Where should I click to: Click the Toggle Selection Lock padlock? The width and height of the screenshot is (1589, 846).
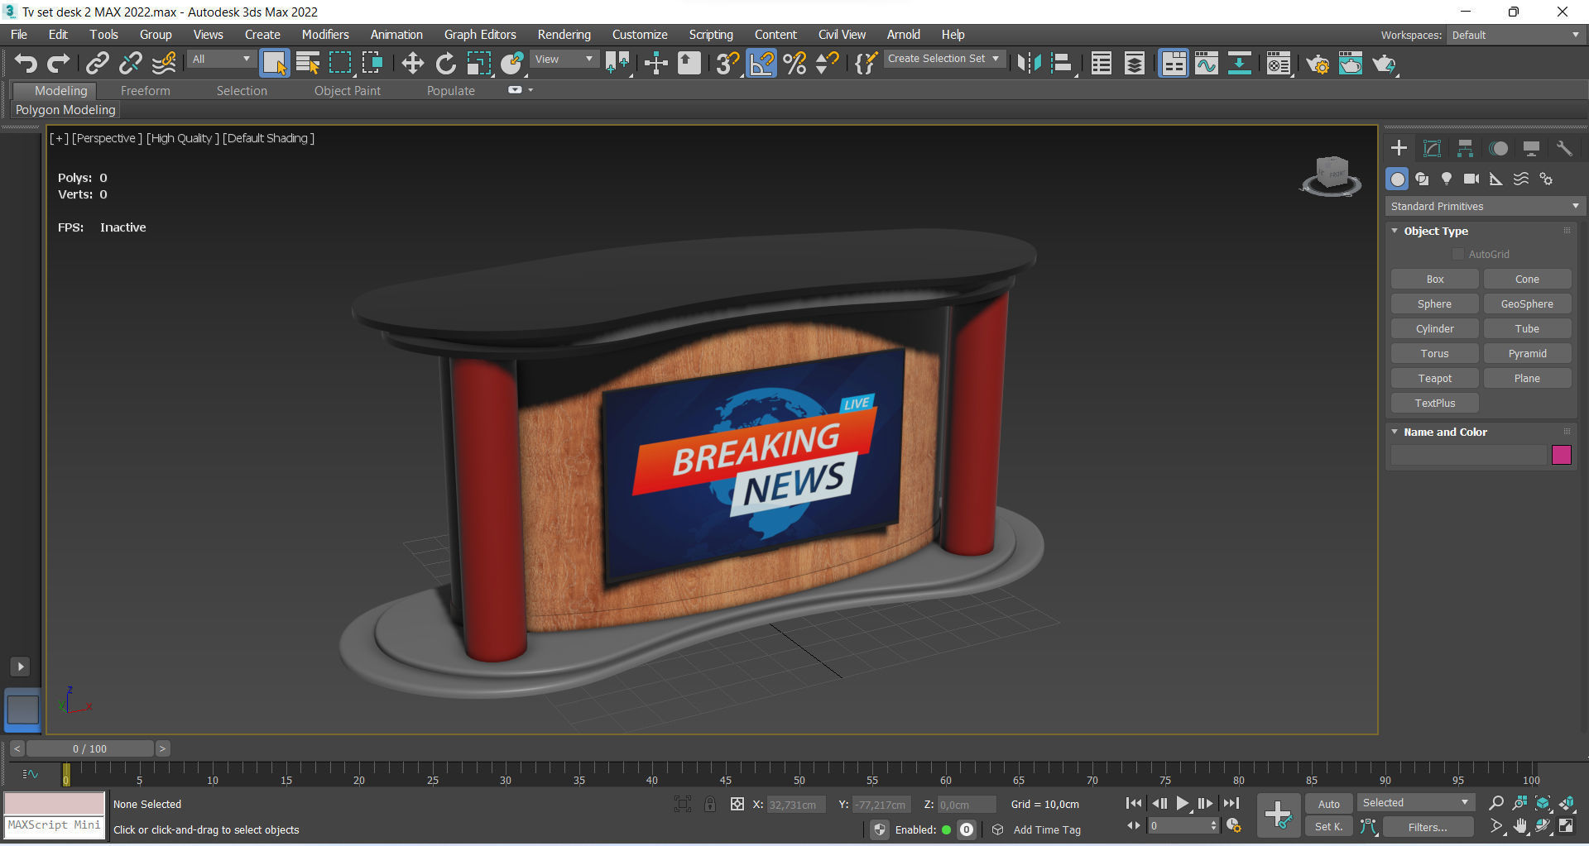tap(710, 804)
